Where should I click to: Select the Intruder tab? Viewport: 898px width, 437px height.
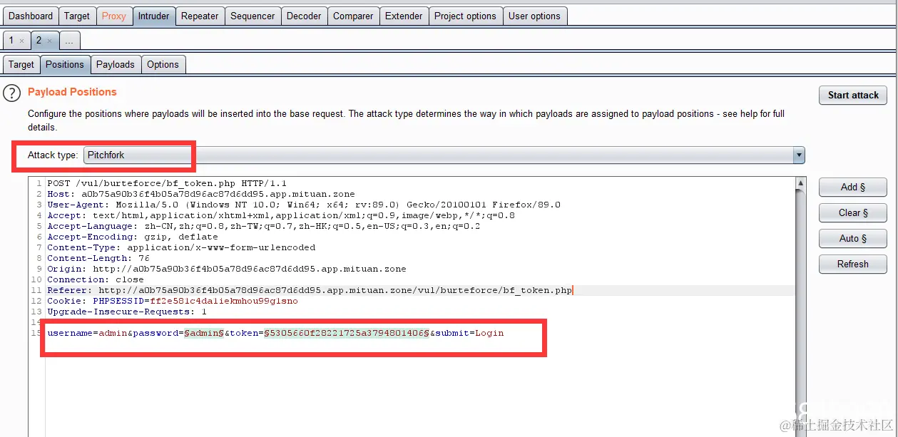tap(154, 16)
